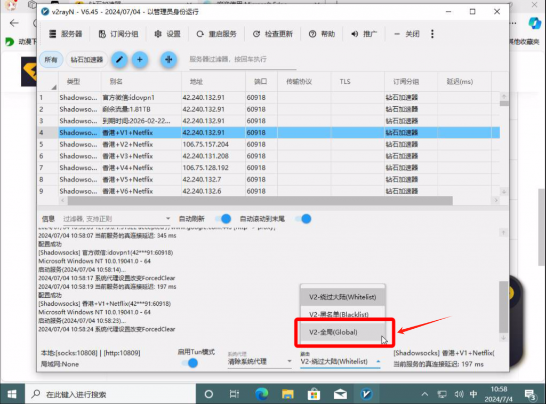Toggle 自动刷新 auto refresh switch
Image resolution: width=546 pixels, height=404 pixels.
coord(223,219)
